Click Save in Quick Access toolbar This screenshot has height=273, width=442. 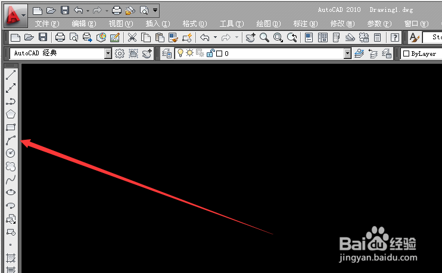65,11
